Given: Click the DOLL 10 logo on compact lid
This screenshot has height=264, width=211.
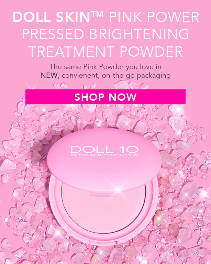Looking at the screenshot, I should 104,149.
